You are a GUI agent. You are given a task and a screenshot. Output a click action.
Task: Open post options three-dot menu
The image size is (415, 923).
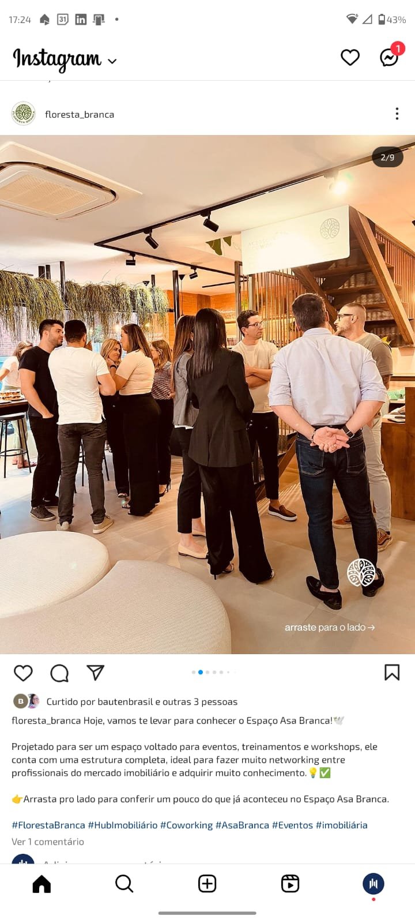[x=397, y=114]
